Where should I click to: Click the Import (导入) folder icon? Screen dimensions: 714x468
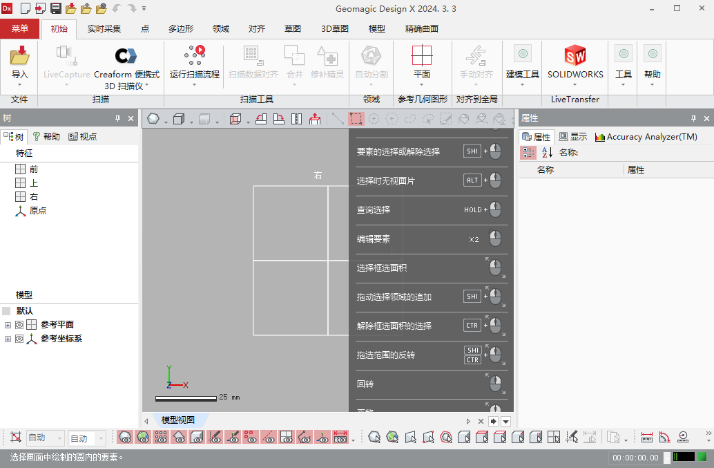[19, 55]
